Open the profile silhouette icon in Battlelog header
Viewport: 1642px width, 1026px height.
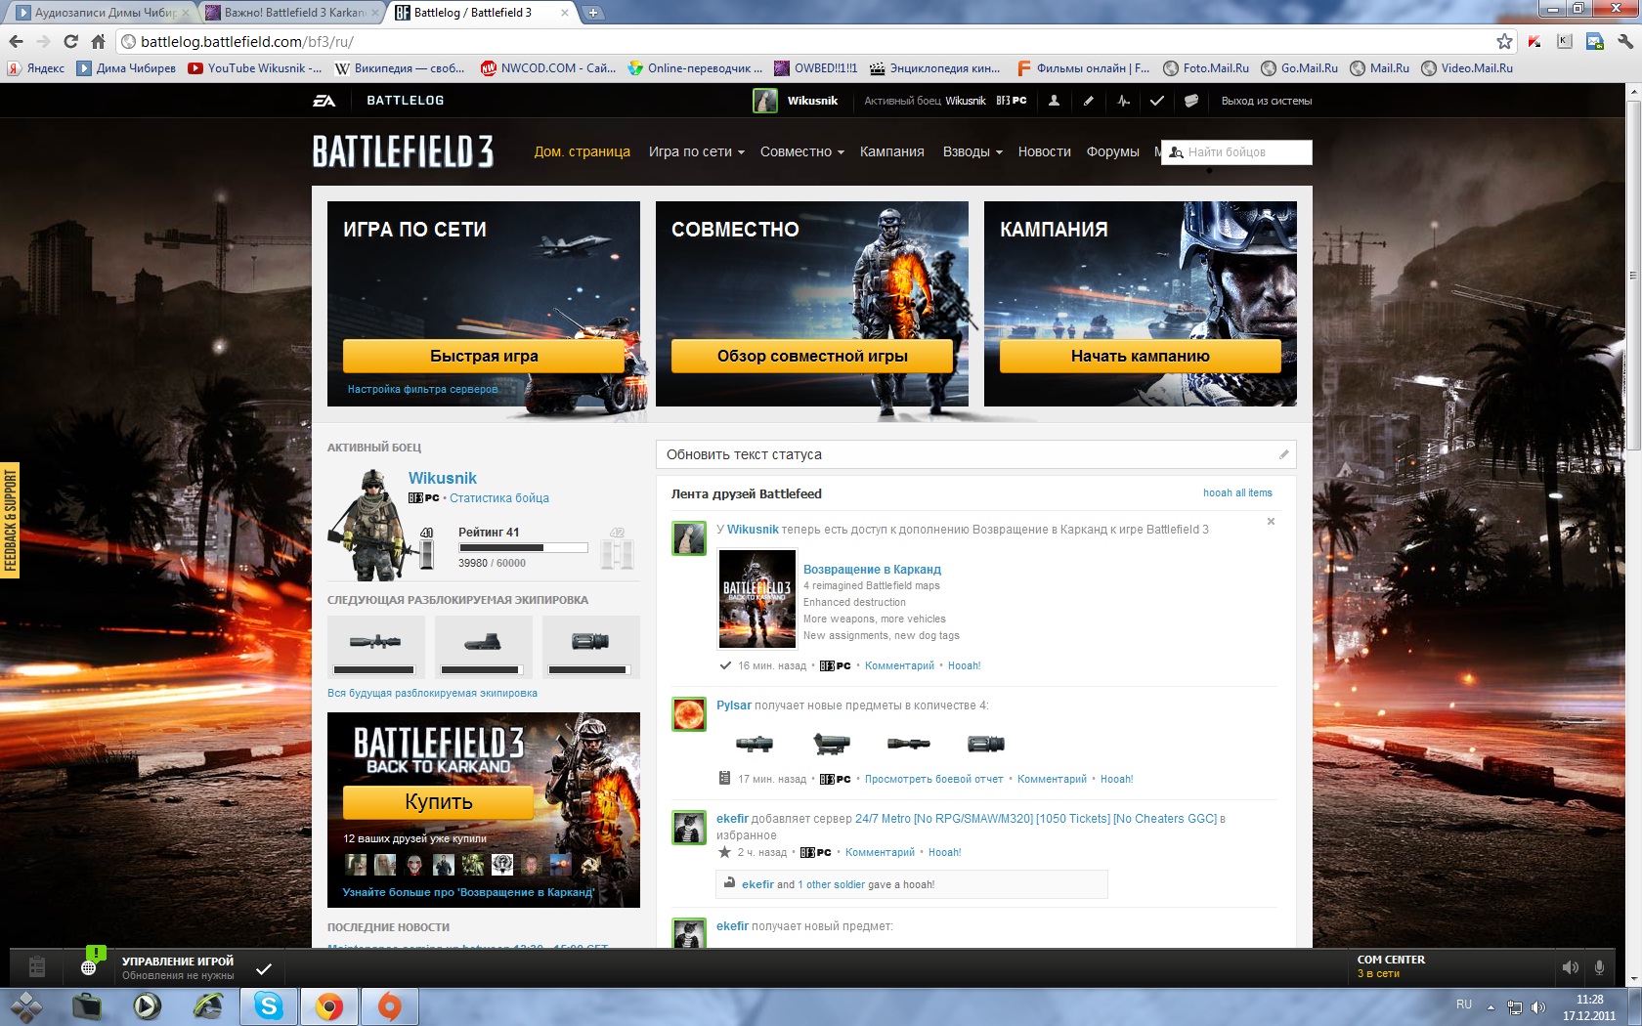[x=1054, y=101]
